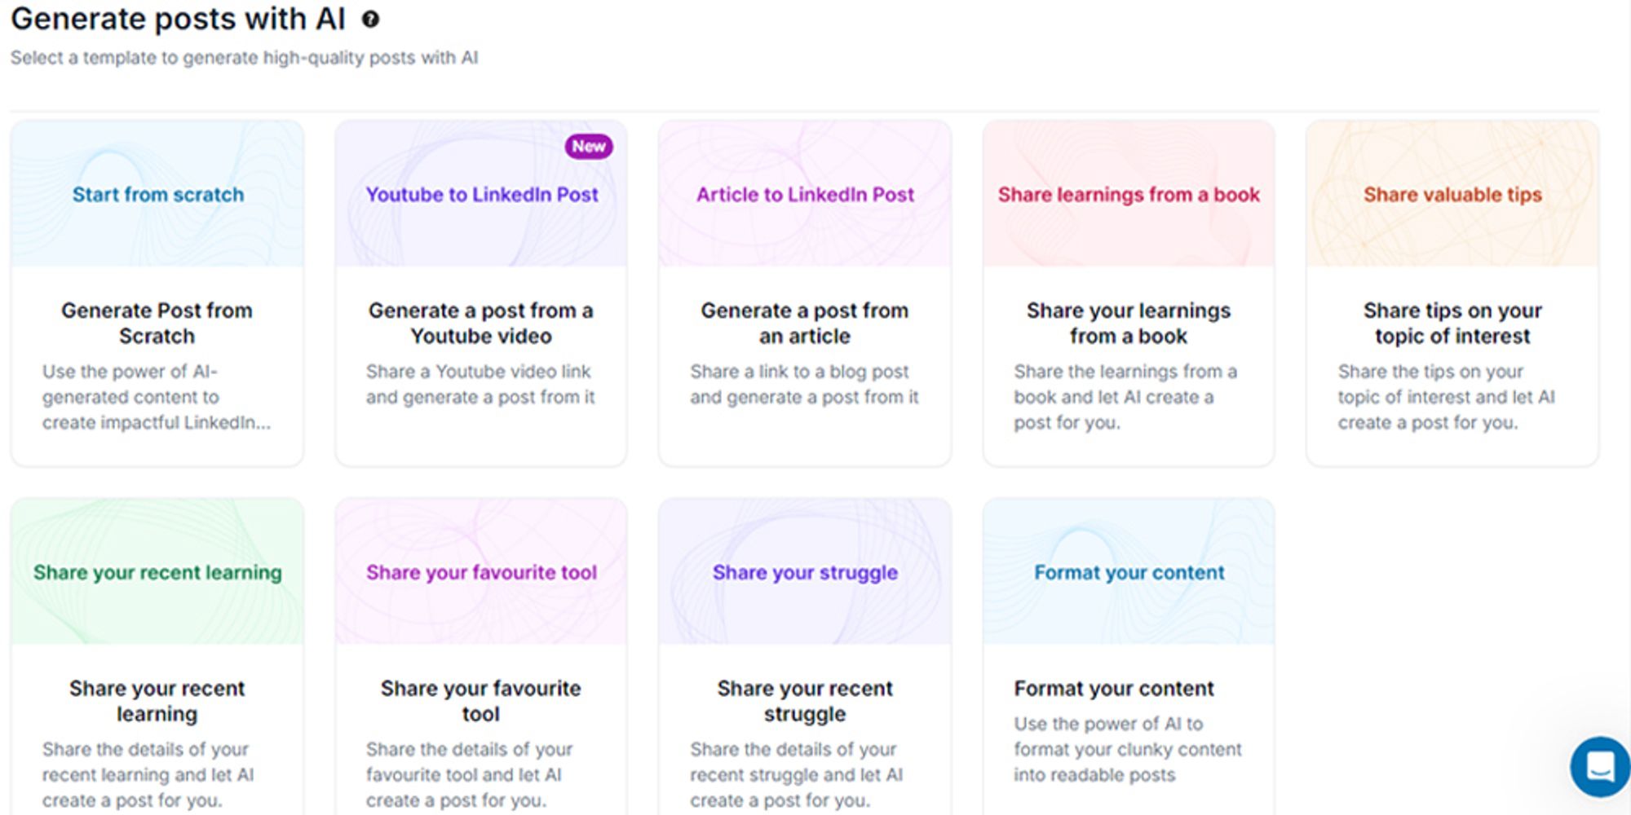
Task: Select the Start from scratch banner
Action: [x=157, y=194]
